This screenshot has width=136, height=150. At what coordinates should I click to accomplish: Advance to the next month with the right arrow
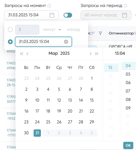91,54
